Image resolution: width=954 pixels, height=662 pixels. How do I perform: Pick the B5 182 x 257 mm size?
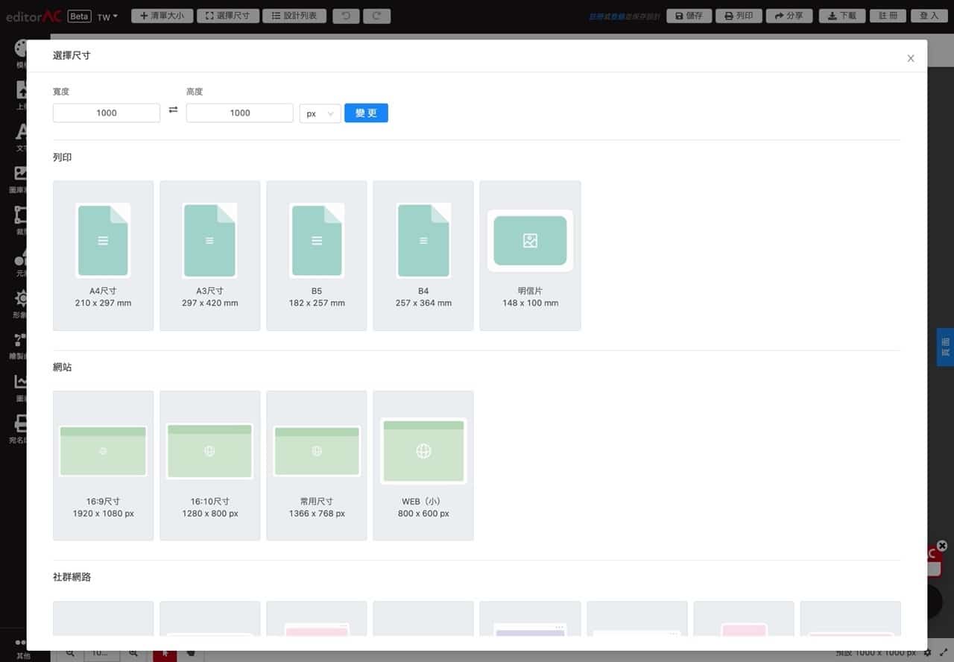click(317, 256)
